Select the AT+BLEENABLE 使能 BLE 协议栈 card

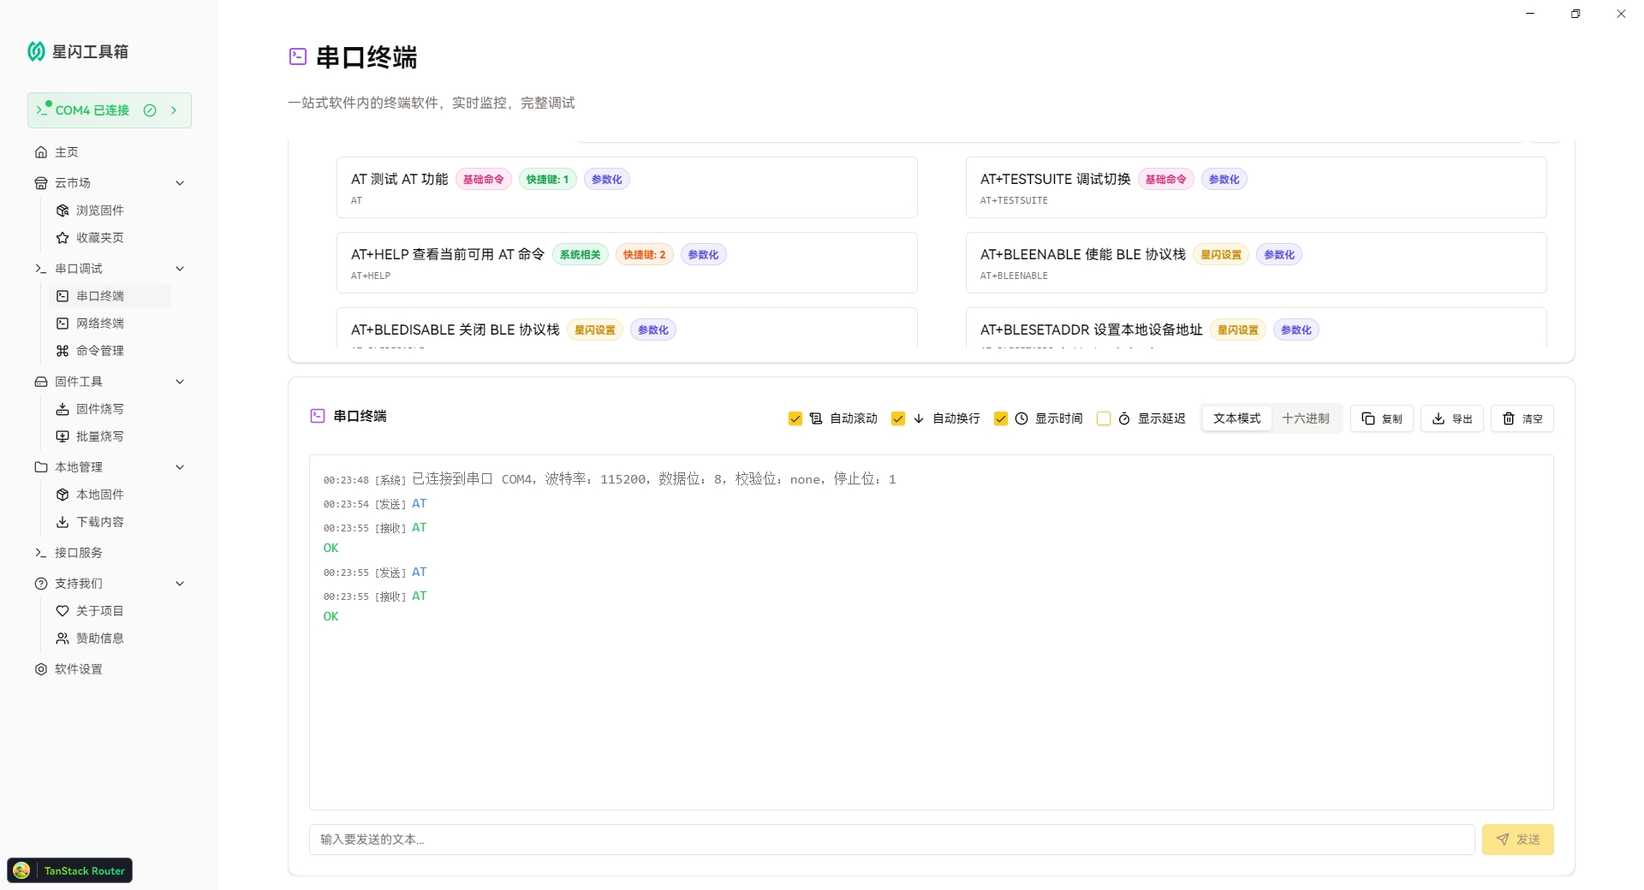click(1256, 263)
